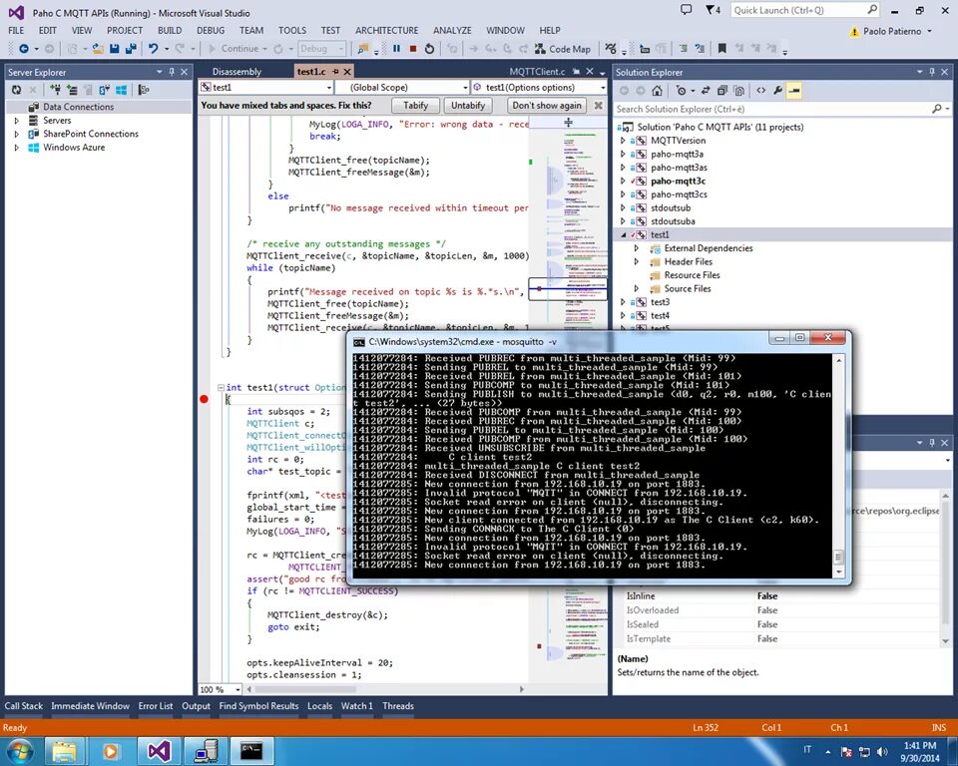This screenshot has width=958, height=766.
Task: Open the BUILD menu
Action: [x=170, y=30]
